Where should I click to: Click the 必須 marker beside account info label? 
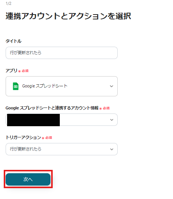click(x=106, y=108)
